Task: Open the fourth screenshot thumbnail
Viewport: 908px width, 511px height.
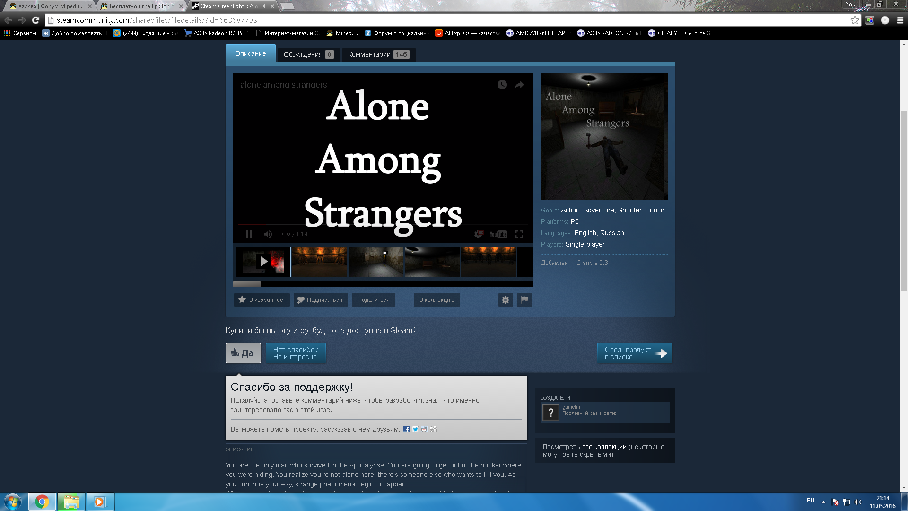Action: tap(432, 262)
